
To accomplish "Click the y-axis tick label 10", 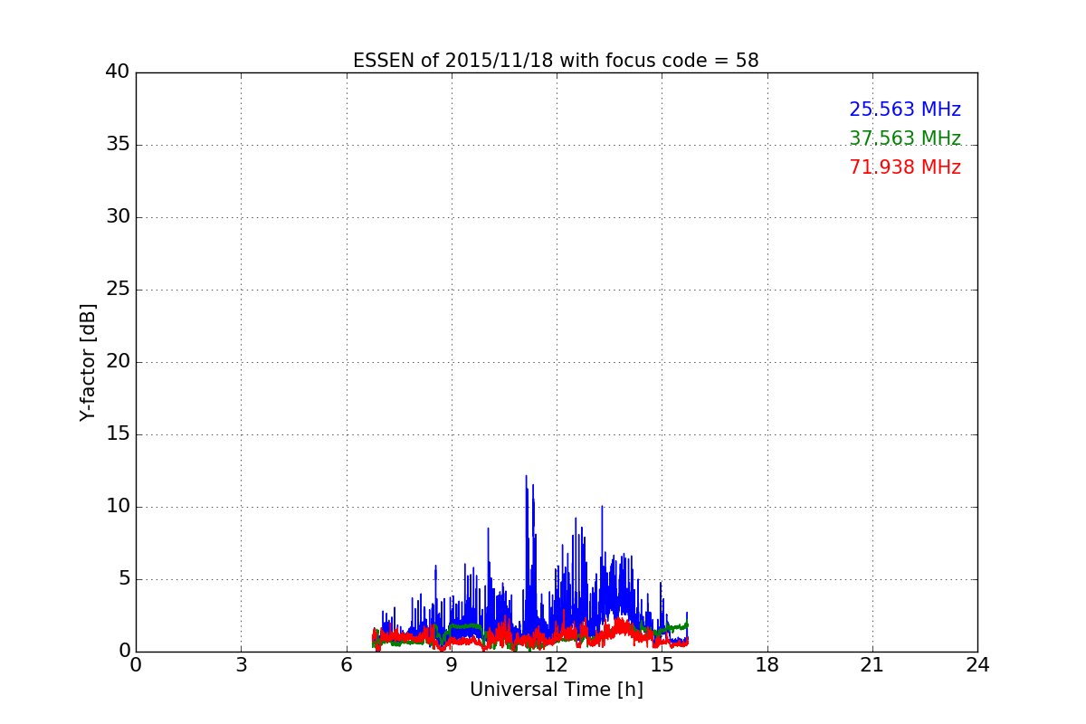I will [118, 507].
